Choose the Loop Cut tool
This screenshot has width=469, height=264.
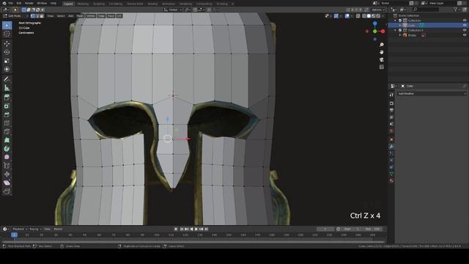(7, 123)
